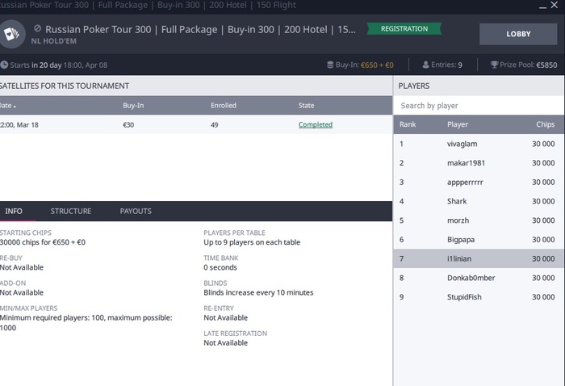
Task: Select player Bigpapa in the list
Action: pyautogui.click(x=479, y=239)
